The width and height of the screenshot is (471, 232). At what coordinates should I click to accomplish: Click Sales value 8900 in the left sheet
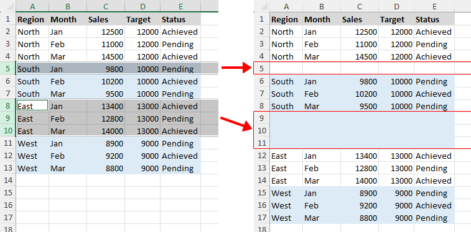(106, 143)
